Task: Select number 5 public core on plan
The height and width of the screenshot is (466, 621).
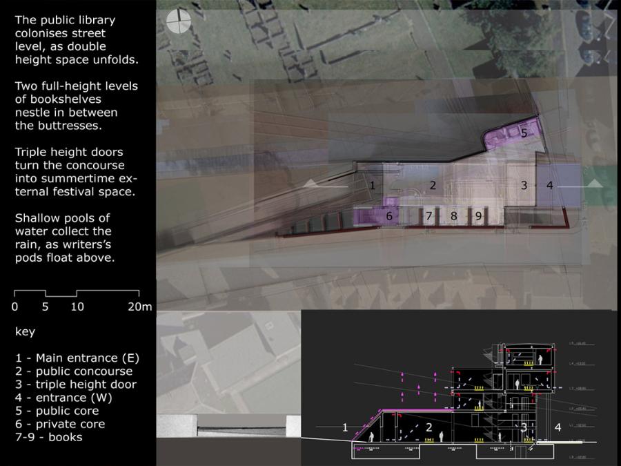Action: pos(524,133)
